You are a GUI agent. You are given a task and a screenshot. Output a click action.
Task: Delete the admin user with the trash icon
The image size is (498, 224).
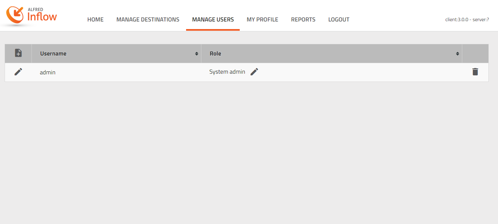coord(475,72)
